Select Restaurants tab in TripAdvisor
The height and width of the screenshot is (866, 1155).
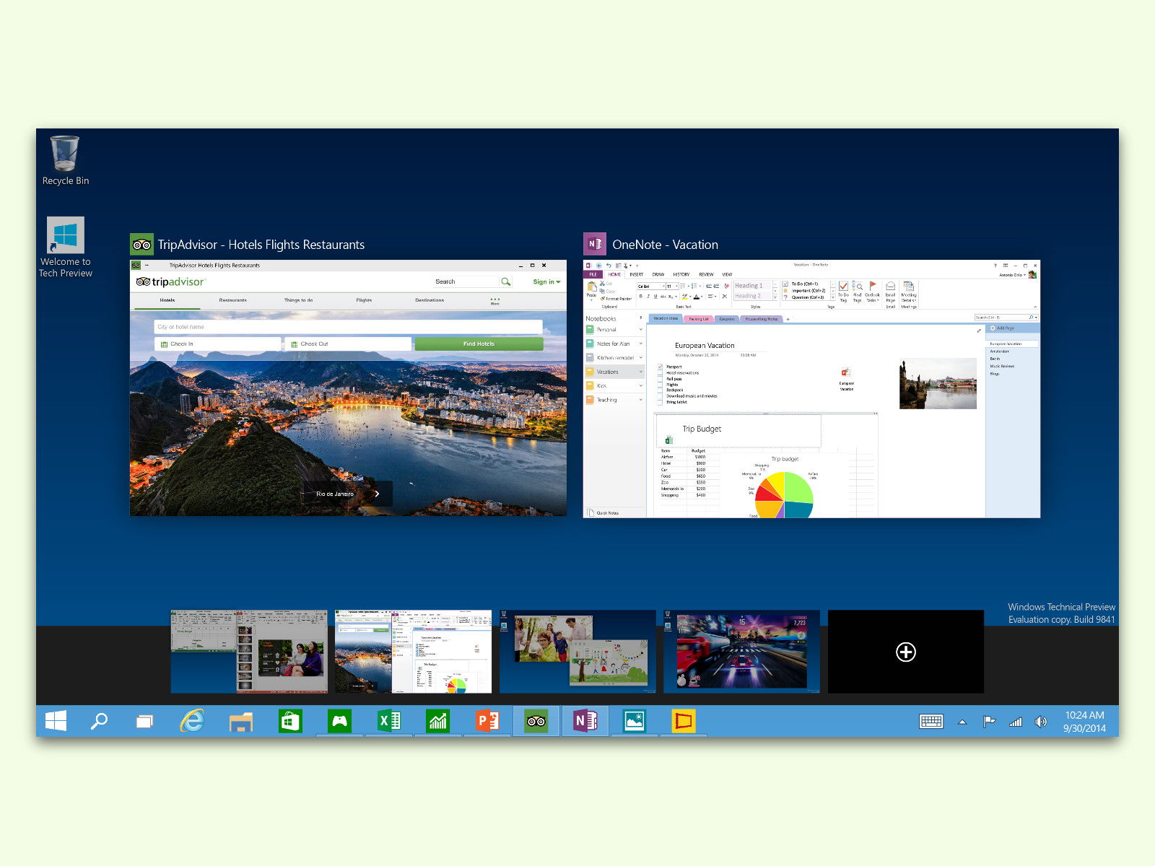(x=232, y=300)
